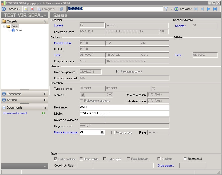Viewport: 222px width, 175px height.
Task: Expand the Recherche panel
Action: pyautogui.click(x=45, y=94)
